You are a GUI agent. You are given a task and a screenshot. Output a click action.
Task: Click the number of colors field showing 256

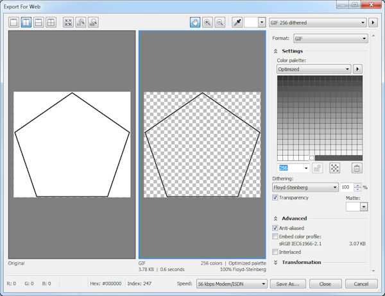pyautogui.click(x=292, y=168)
